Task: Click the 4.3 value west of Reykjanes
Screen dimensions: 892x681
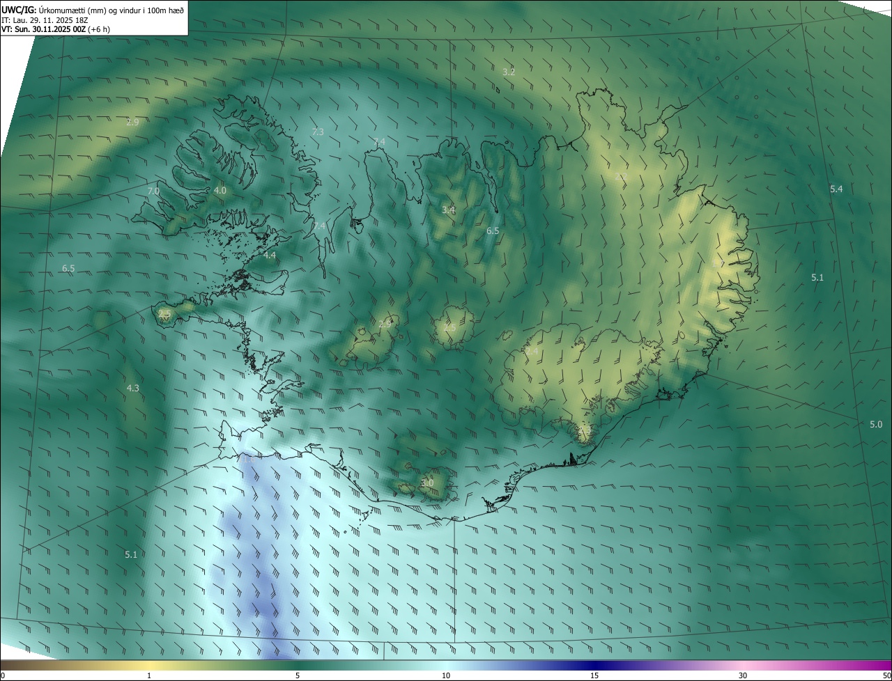Action: (x=132, y=388)
